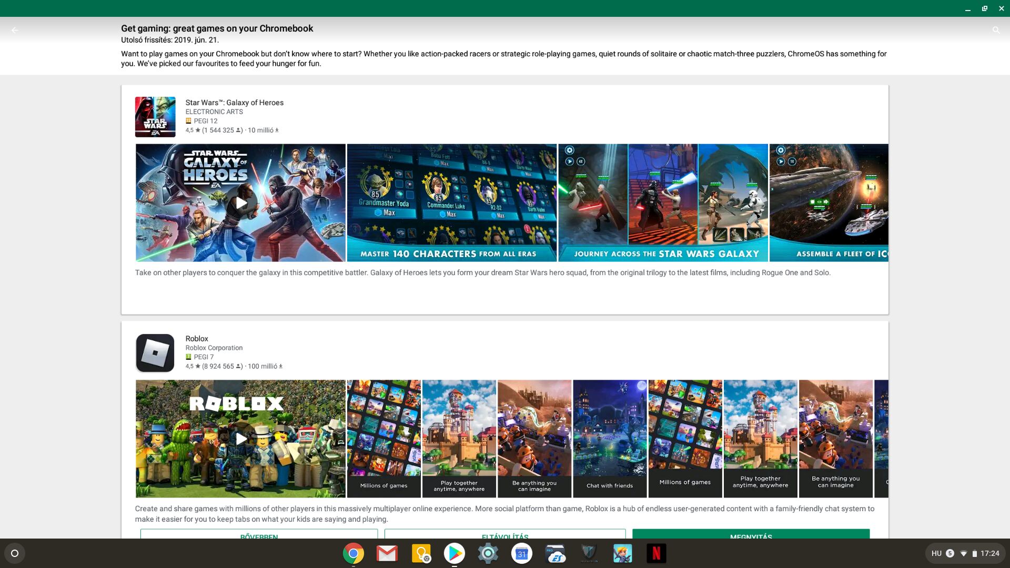Open first 'Play together anytime, anywhere' screenshot
1010x568 pixels.
[x=459, y=439]
